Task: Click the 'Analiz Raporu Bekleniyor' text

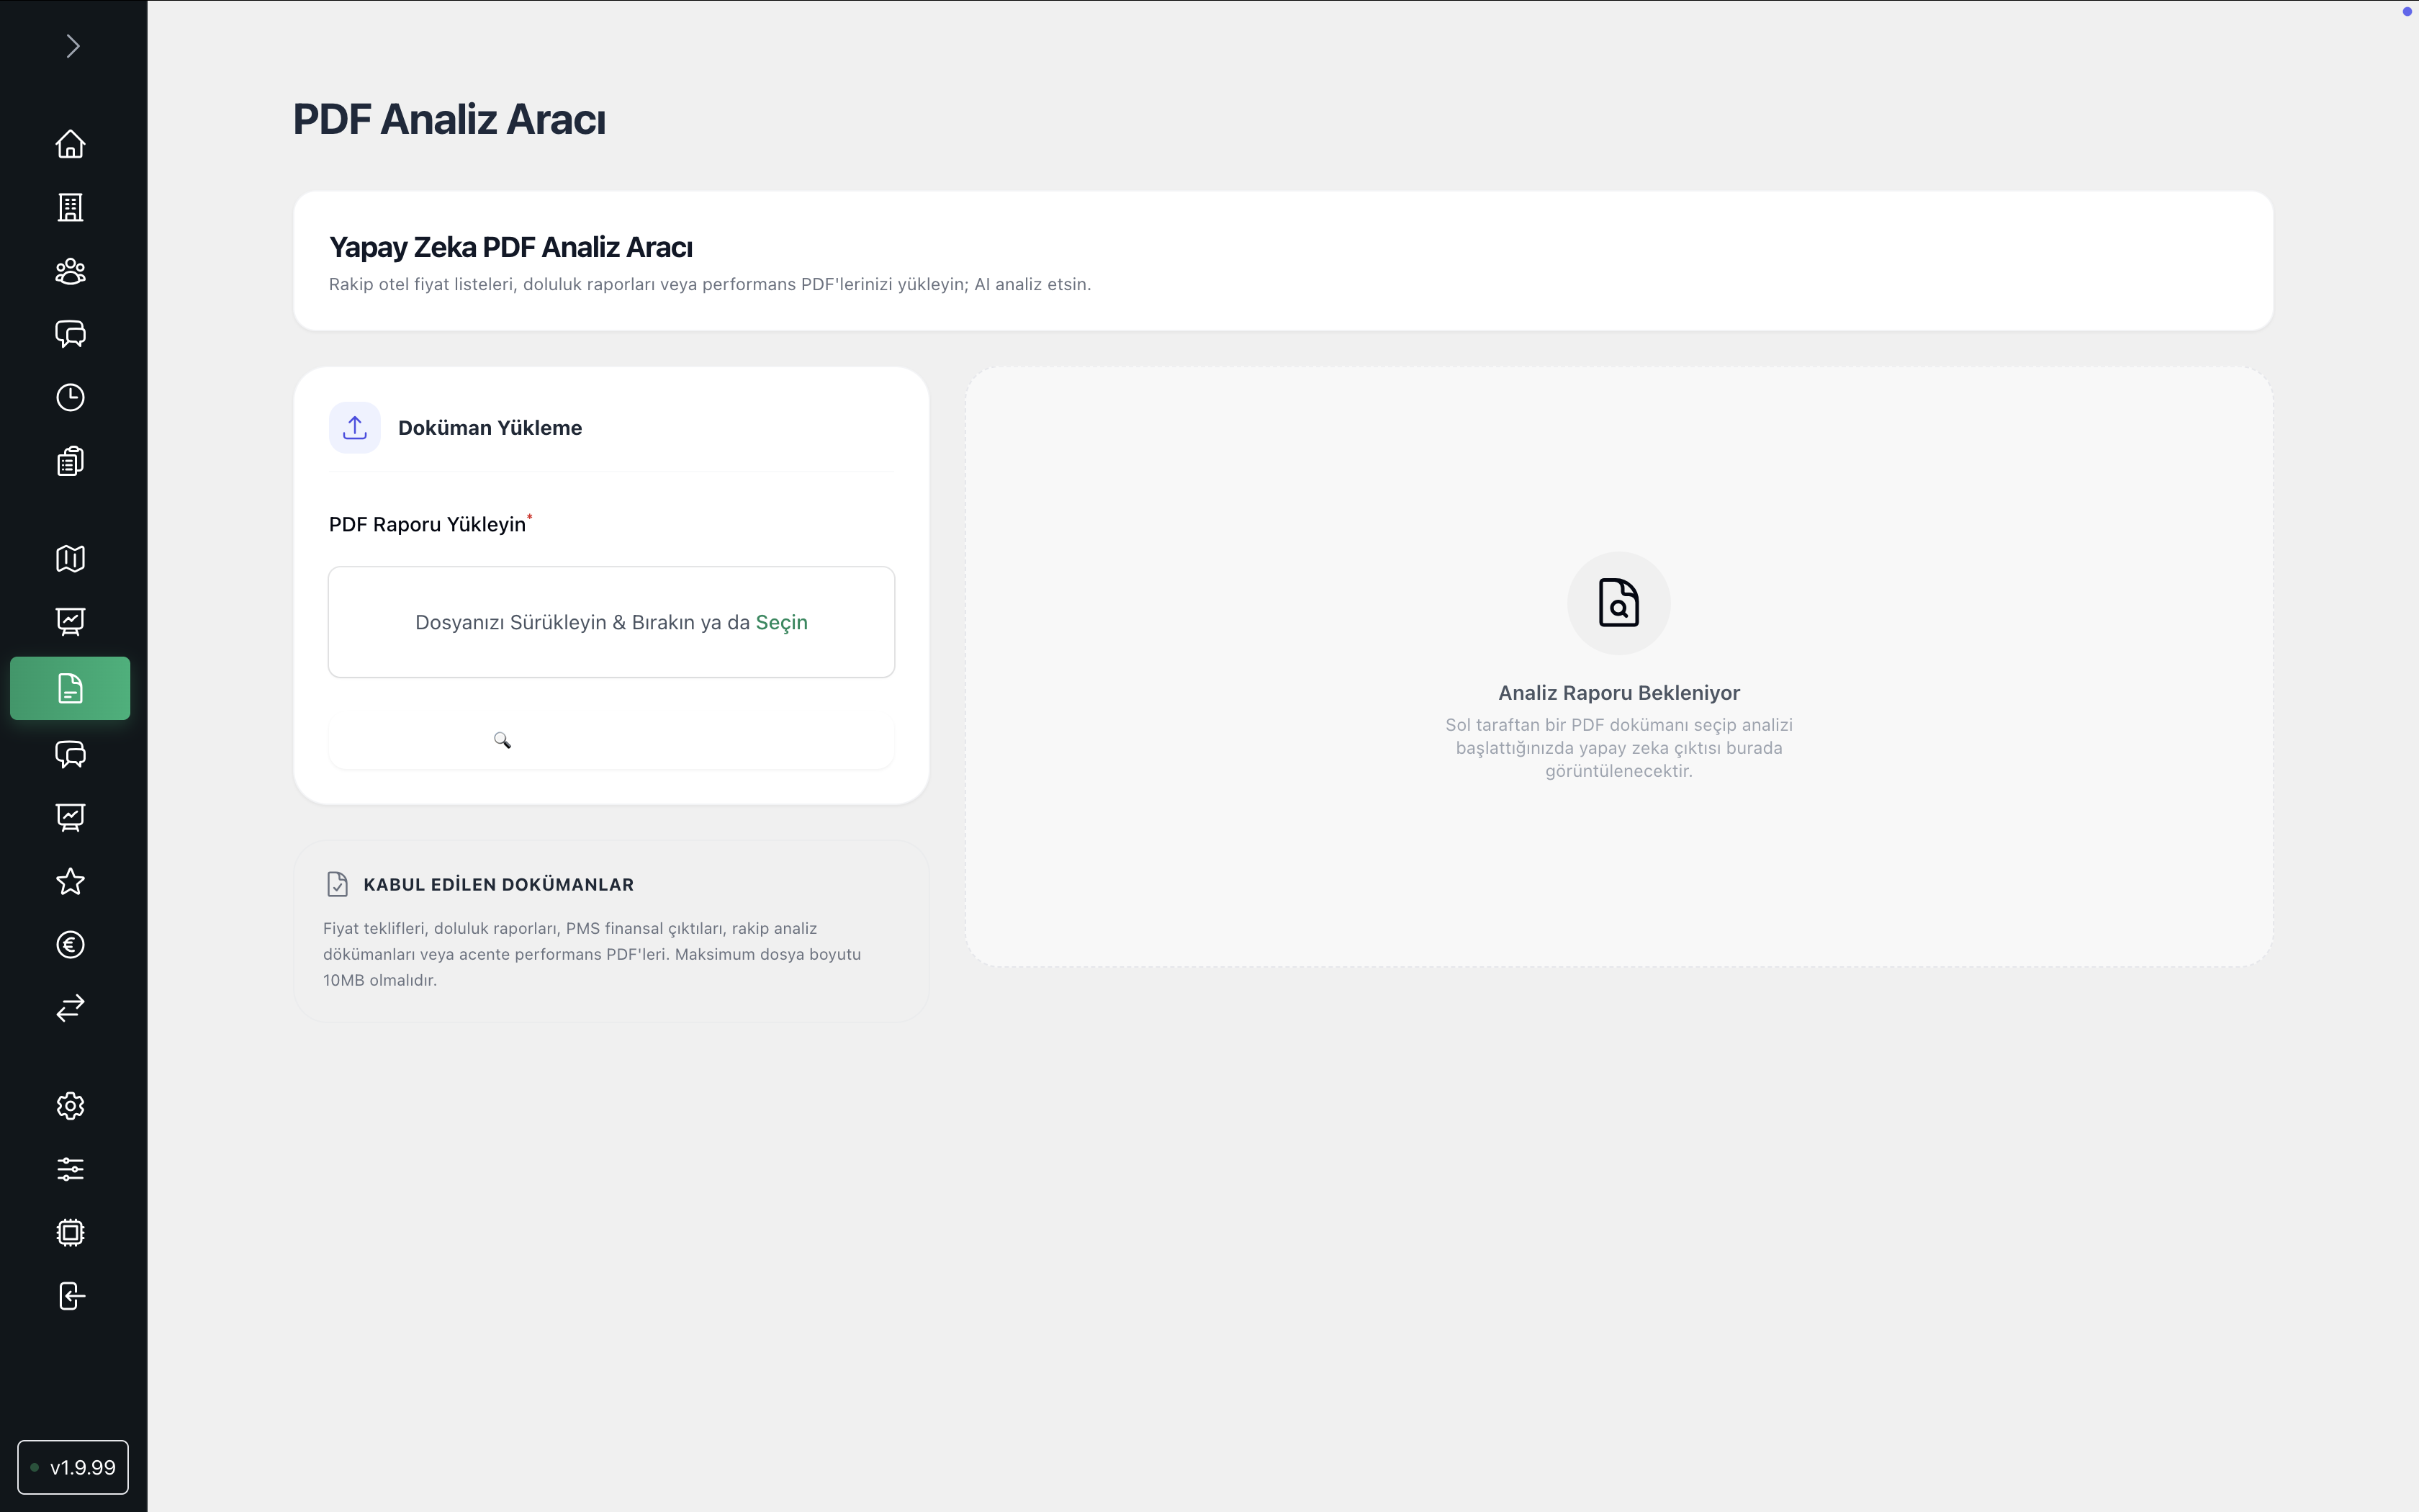Action: 1618,693
